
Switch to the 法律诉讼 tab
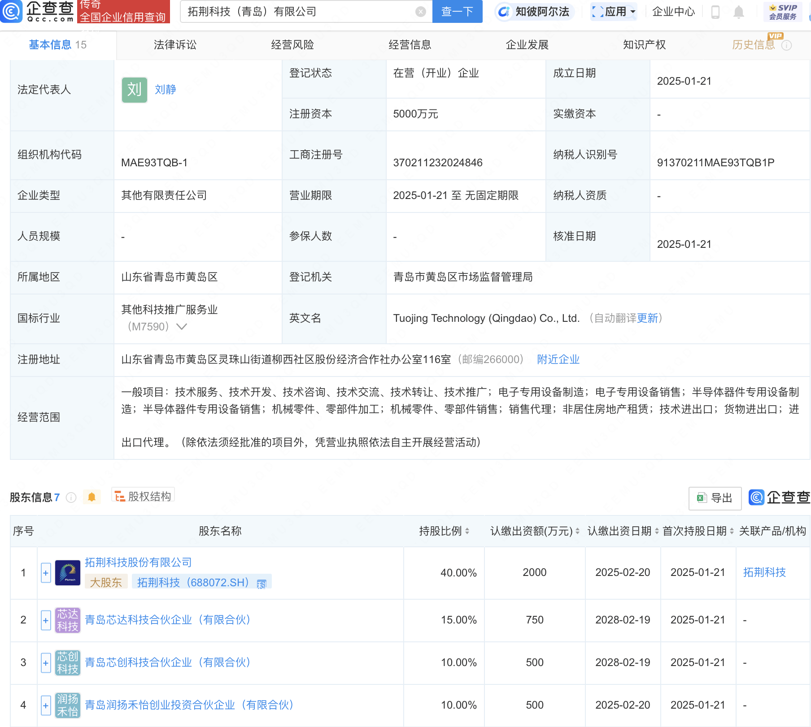[x=175, y=45]
